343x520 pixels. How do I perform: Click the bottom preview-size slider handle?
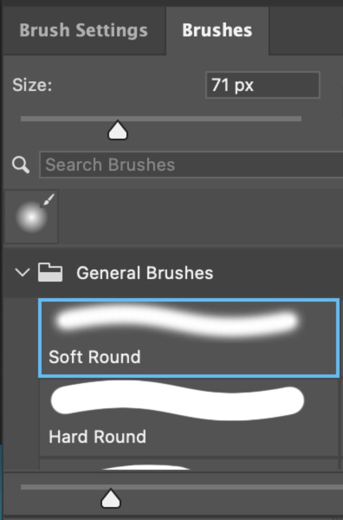coord(110,497)
